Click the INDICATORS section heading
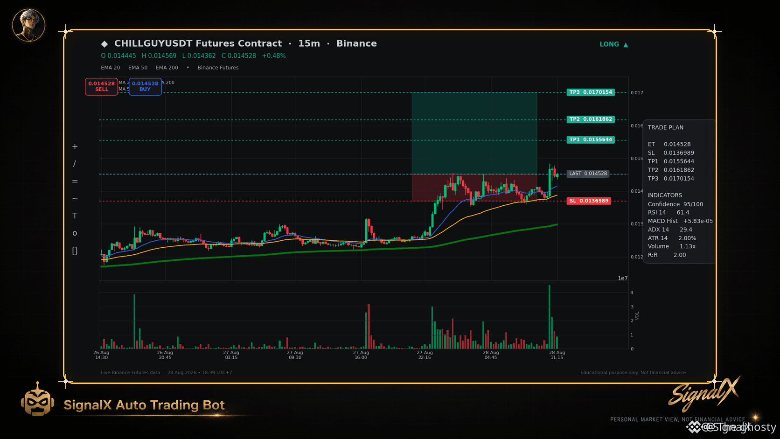The image size is (780, 439). coord(665,195)
